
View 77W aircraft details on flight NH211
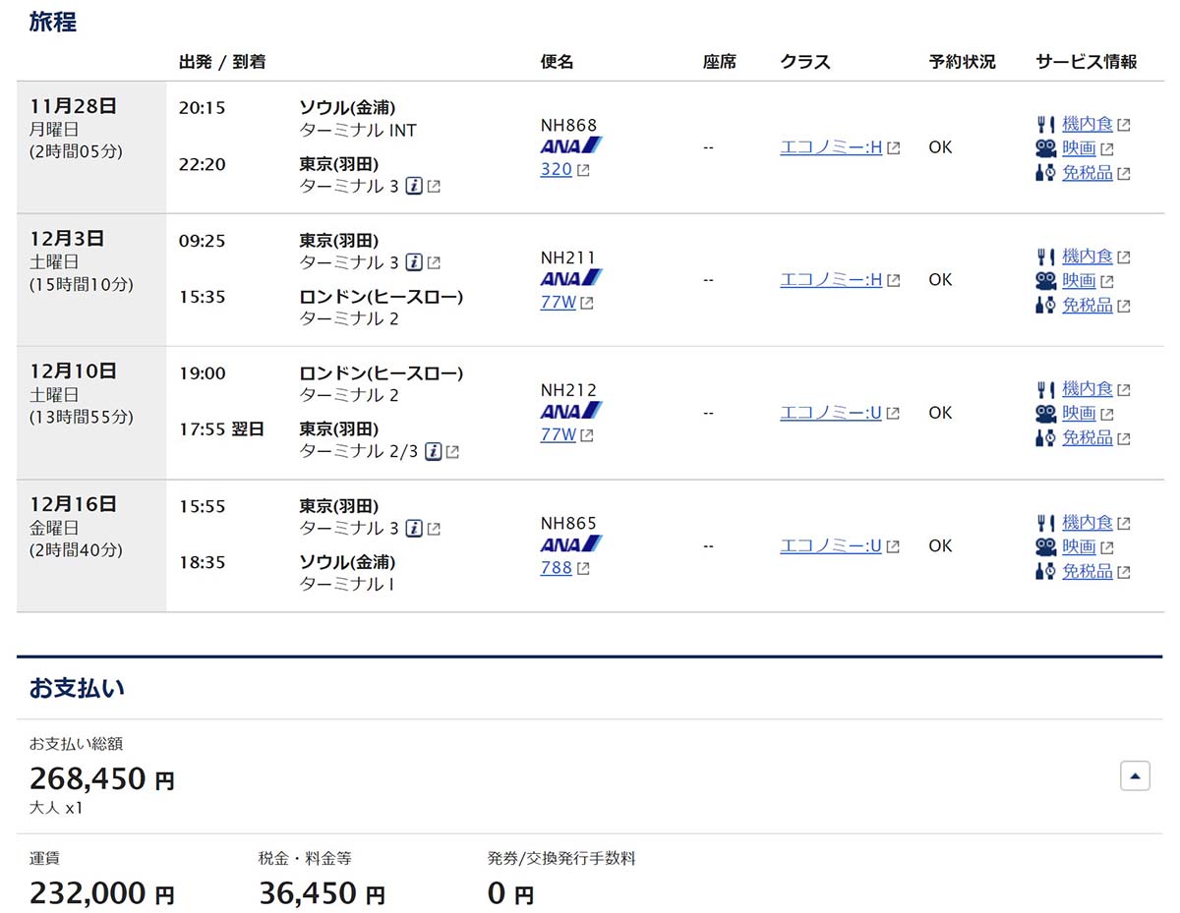coord(557,303)
